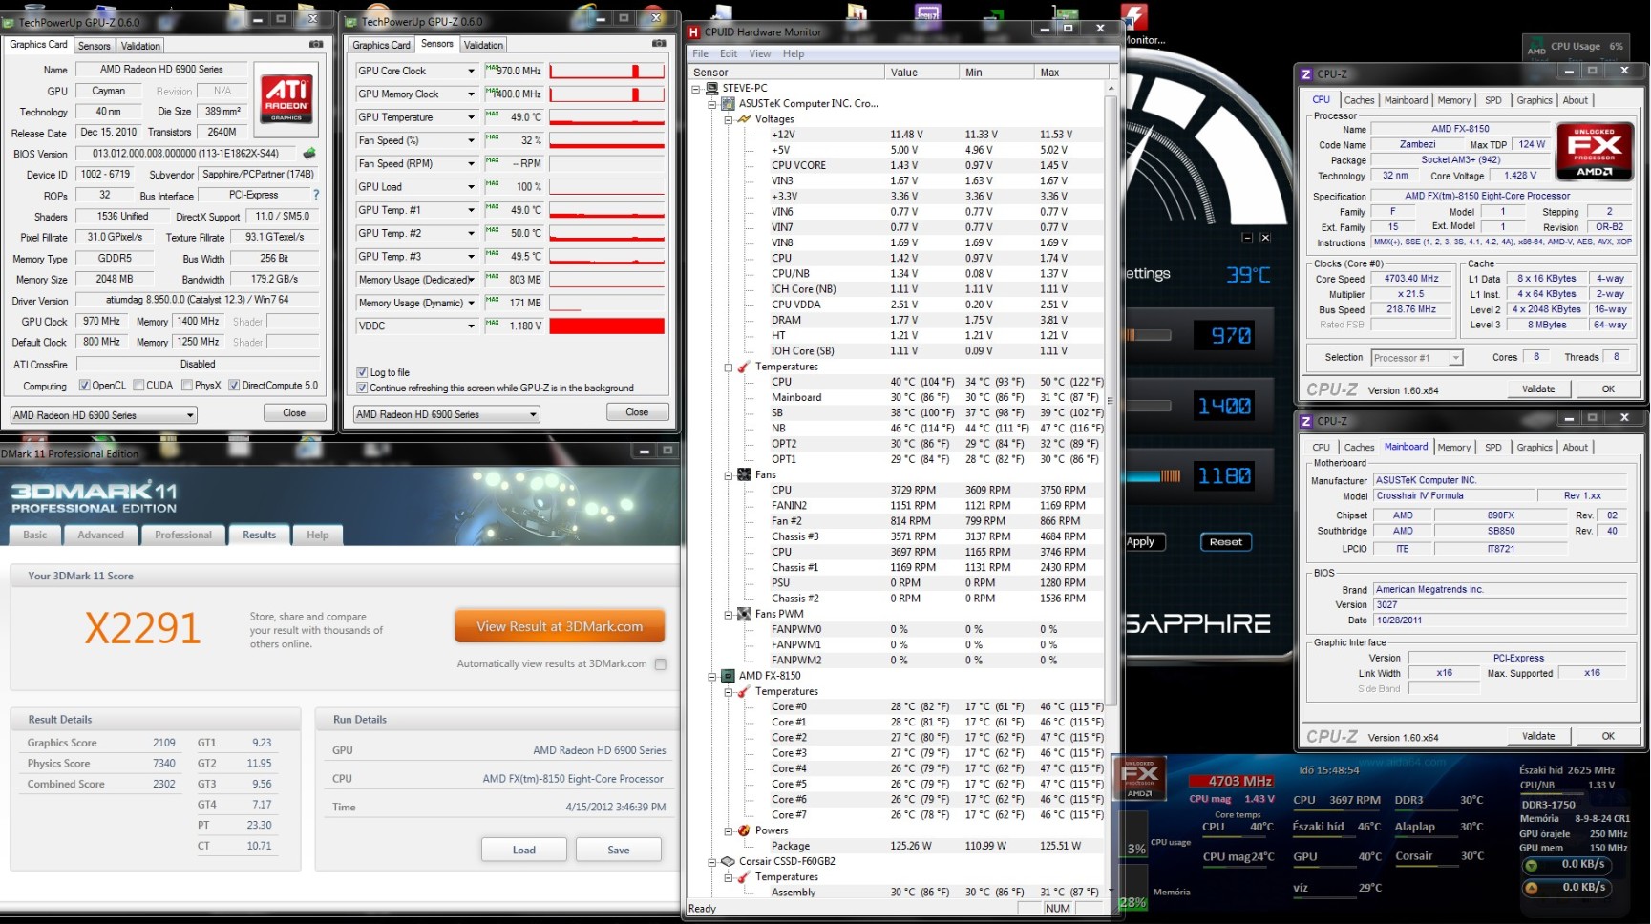Click the BIOS save chip icon in GPU-Z

pyautogui.click(x=309, y=153)
